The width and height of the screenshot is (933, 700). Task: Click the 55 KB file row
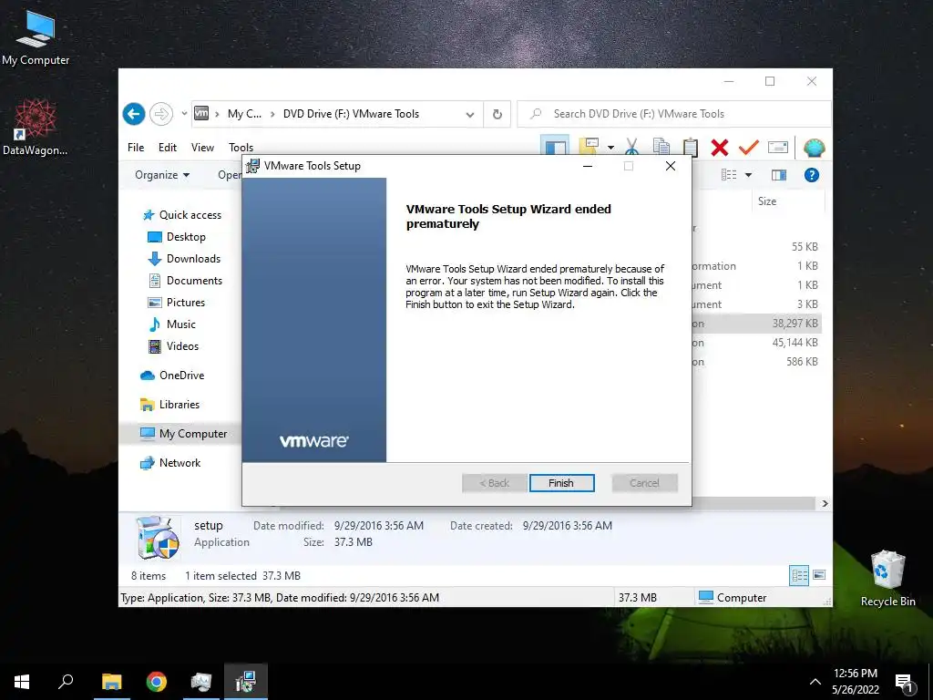(755, 246)
